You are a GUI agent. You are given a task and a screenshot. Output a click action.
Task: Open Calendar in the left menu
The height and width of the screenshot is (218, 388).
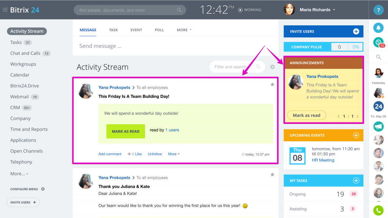point(20,75)
